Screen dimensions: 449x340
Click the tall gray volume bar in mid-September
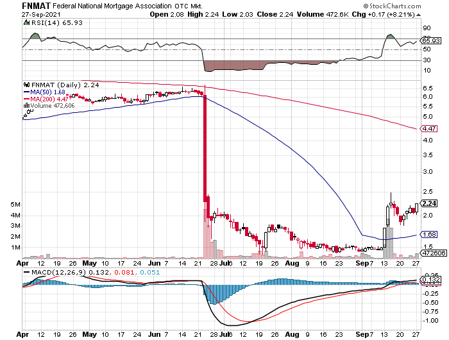click(x=387, y=239)
